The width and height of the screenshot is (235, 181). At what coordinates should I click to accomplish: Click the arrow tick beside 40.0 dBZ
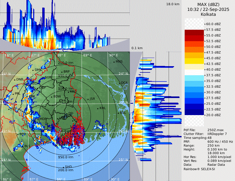[x=205, y=70]
